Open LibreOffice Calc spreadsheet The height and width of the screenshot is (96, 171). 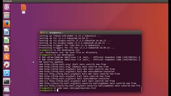click(6, 40)
